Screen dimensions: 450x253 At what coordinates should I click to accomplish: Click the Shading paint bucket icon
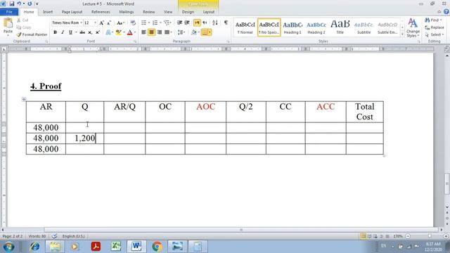(x=194, y=32)
